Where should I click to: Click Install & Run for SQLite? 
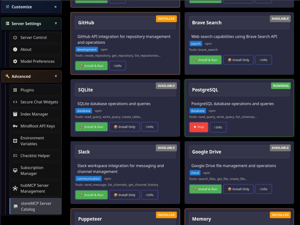[x=91, y=127]
